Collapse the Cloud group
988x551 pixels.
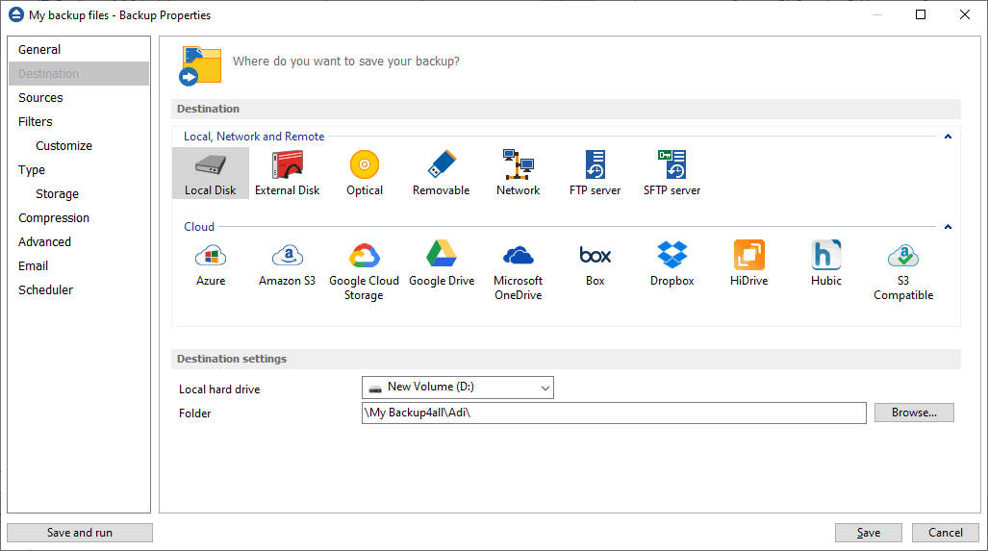tap(948, 227)
